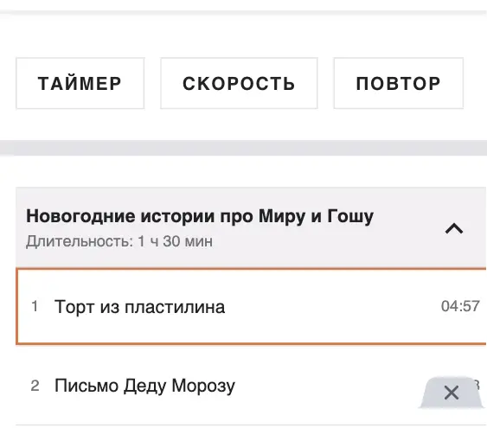
Task: Click the word пластилина in the first track
Action: click(x=175, y=307)
